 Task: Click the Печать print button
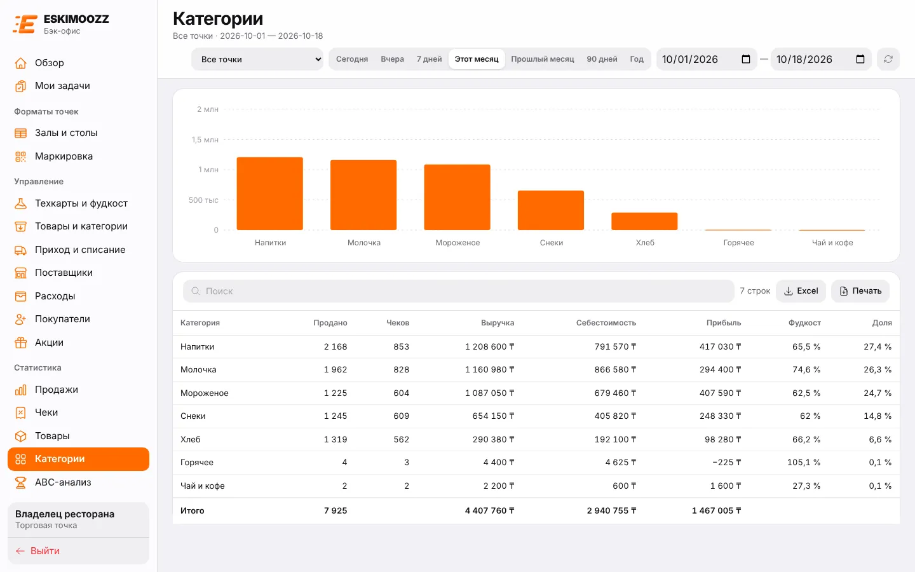pos(860,291)
